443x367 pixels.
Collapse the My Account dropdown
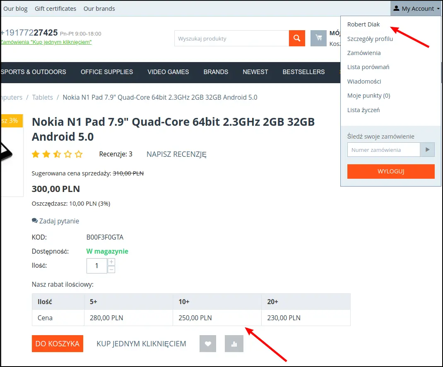pyautogui.click(x=416, y=8)
